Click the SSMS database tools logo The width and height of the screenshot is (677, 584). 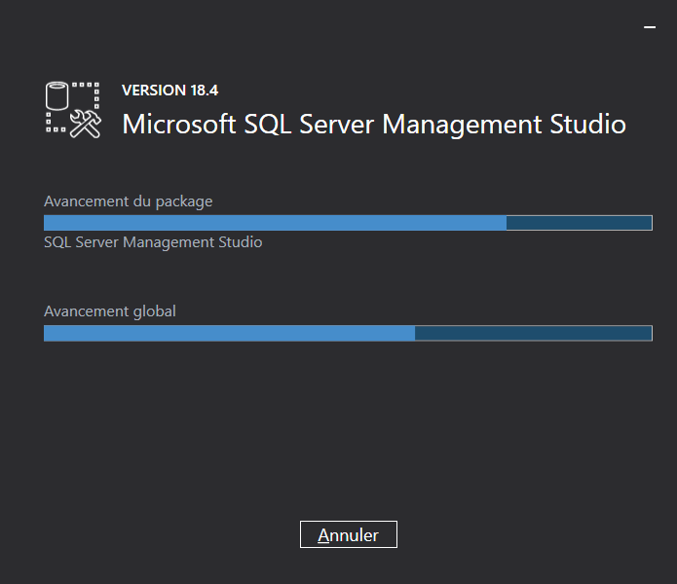pyautogui.click(x=73, y=110)
